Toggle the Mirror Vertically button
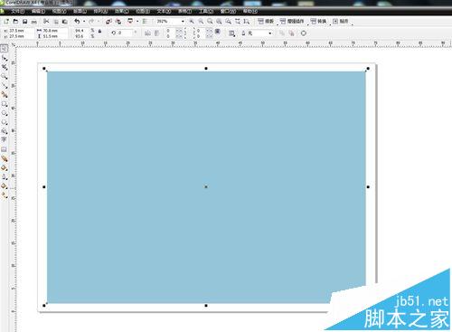Screen dimensions: 452x332 [x=156, y=33]
